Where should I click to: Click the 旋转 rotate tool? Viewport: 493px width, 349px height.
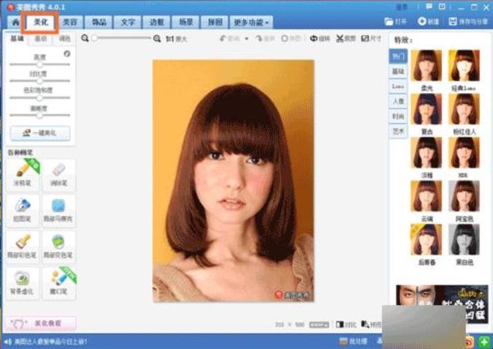pos(319,39)
